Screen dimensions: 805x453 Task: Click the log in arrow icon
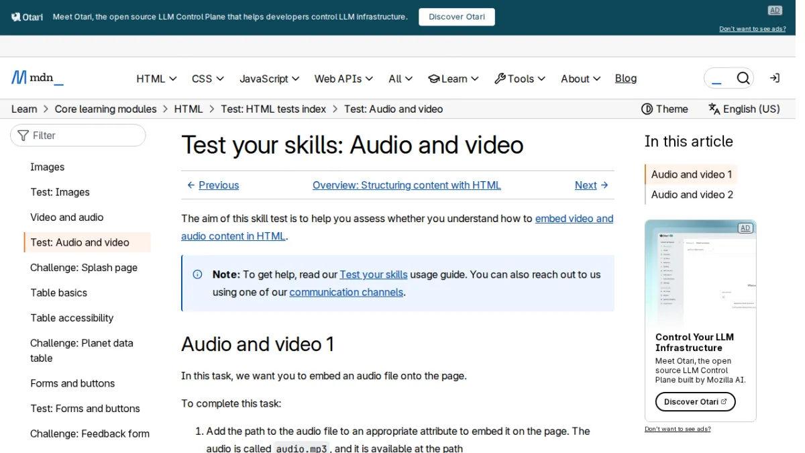pos(774,79)
